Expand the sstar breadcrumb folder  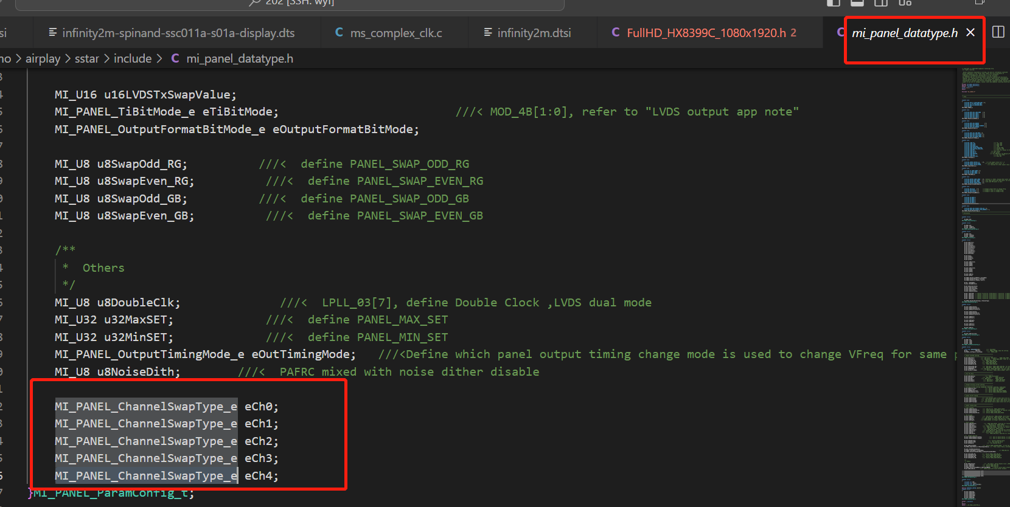(86, 58)
